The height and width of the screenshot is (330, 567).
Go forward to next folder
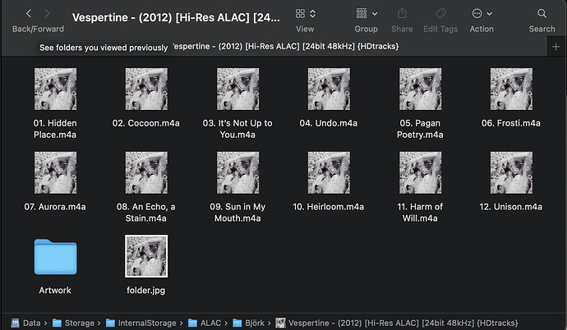point(47,14)
